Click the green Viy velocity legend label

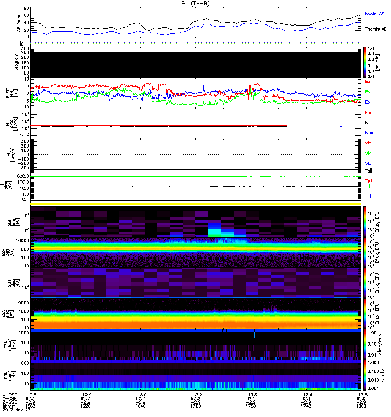[368, 153]
